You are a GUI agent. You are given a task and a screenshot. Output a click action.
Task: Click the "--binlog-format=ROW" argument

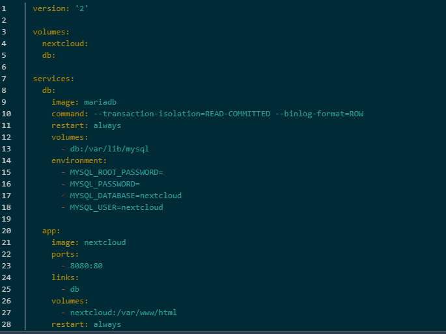[319, 114]
